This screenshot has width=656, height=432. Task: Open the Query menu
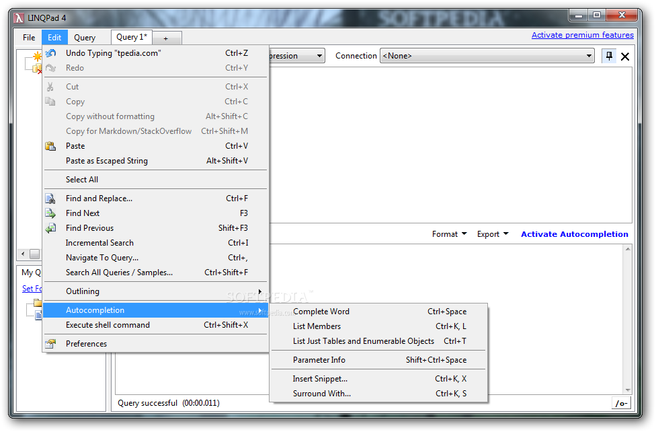pyautogui.click(x=85, y=37)
